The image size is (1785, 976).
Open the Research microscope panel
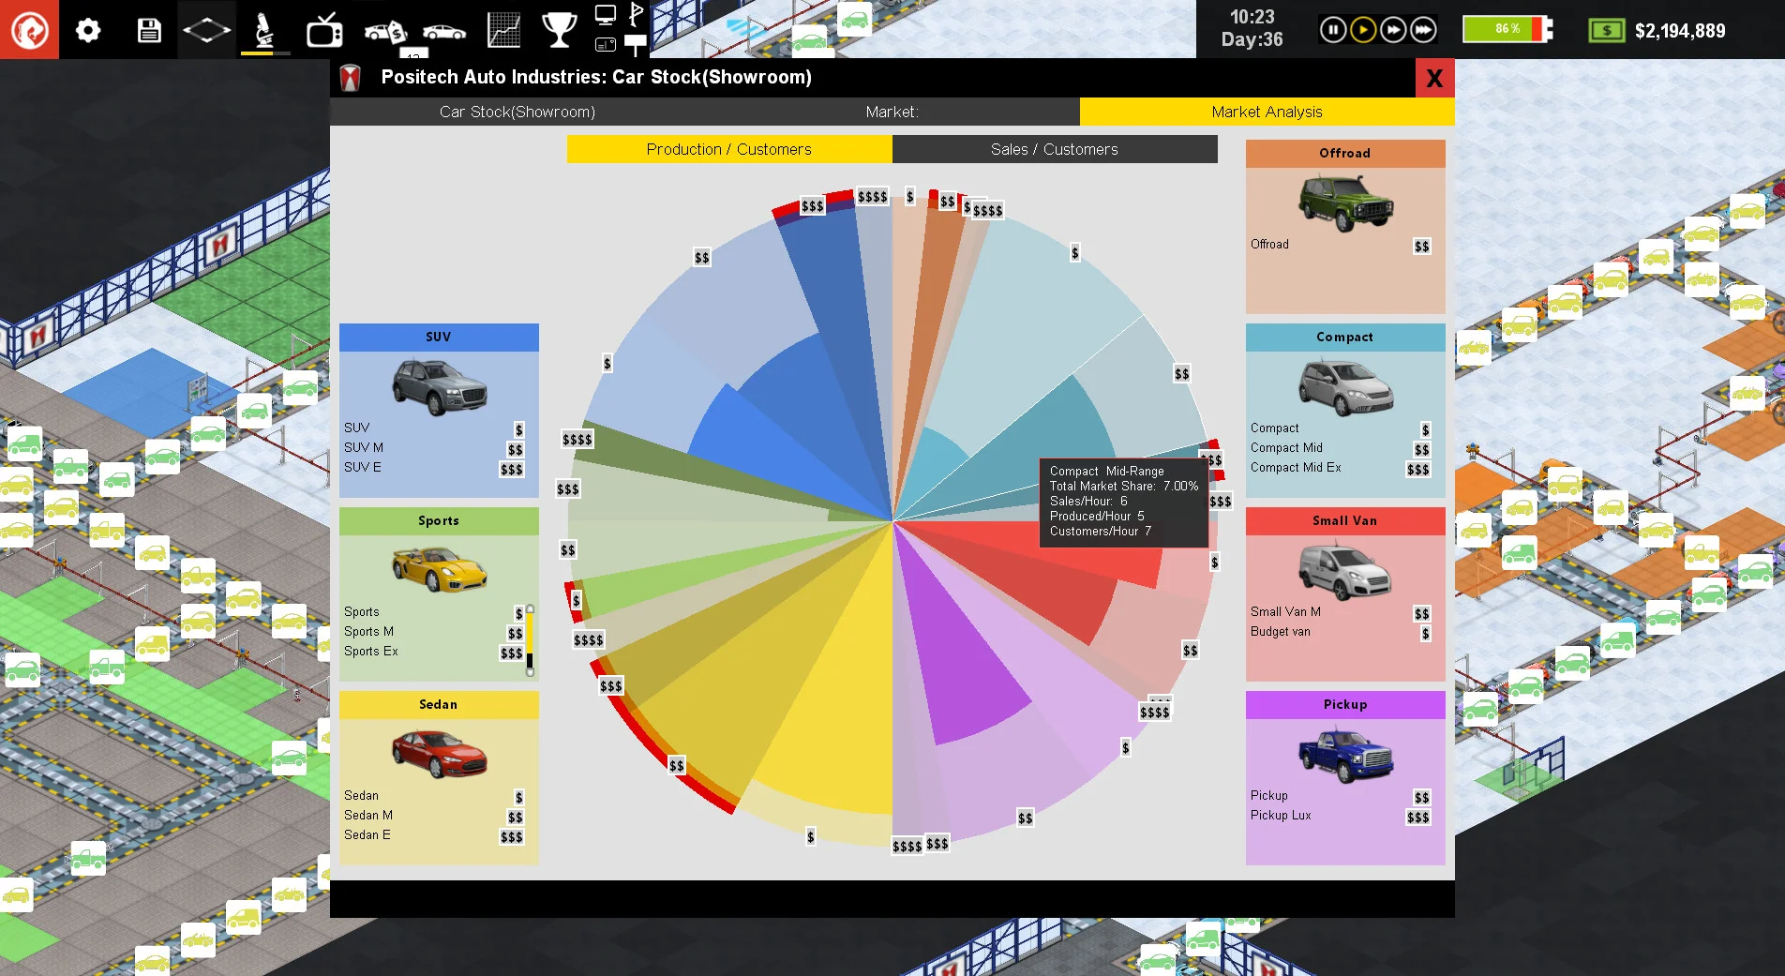pos(263,28)
